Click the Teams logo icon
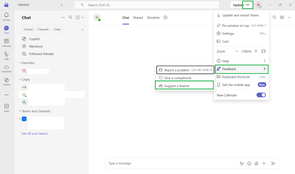The width and height of the screenshot is (295, 174). coord(6,5)
